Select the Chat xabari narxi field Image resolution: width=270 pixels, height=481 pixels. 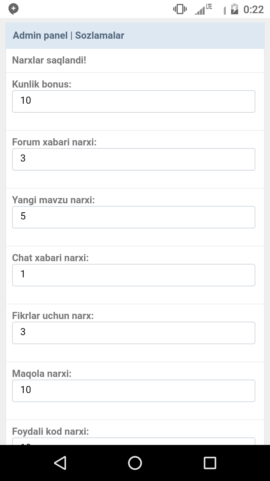[133, 275]
